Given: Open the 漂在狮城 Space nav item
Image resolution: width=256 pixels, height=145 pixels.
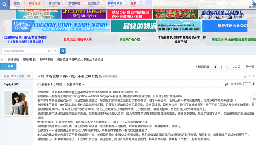Looking at the screenshot, I should click(x=74, y=4).
